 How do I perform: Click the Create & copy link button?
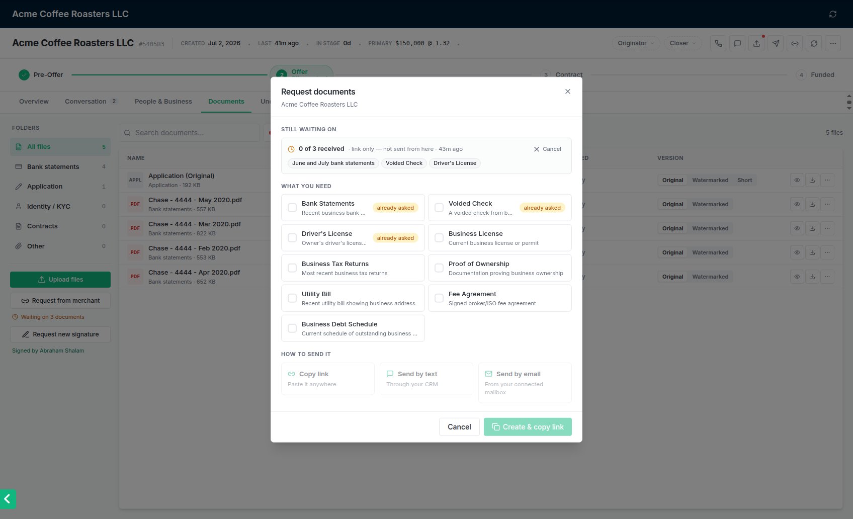point(528,427)
